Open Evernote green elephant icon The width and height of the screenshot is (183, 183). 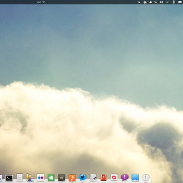51,178
